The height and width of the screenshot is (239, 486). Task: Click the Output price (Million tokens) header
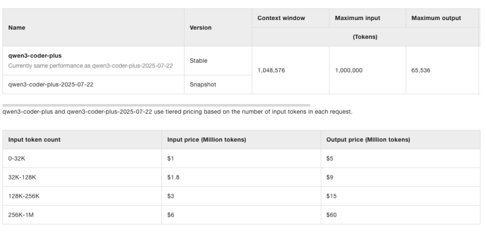(x=368, y=140)
